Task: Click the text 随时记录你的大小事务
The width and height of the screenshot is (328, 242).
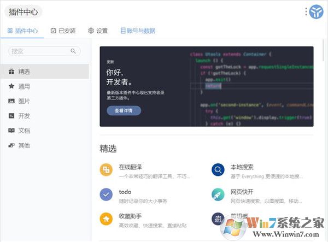Action: 143,201
